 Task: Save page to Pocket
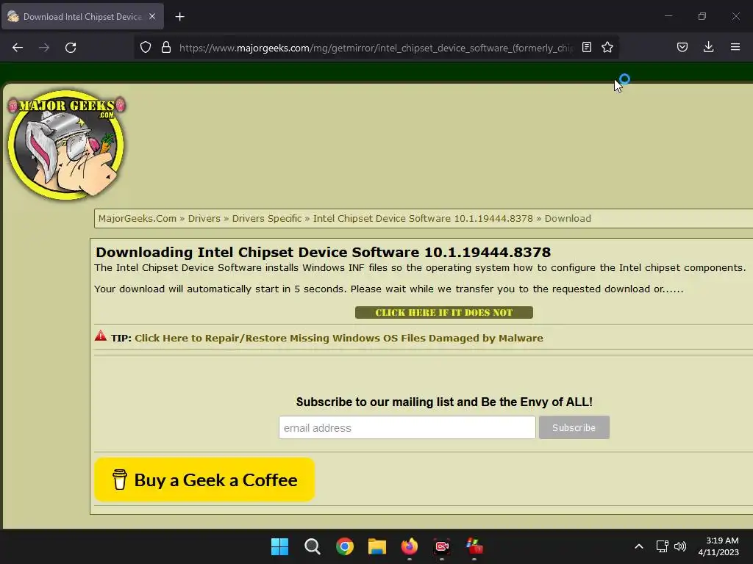click(x=682, y=48)
